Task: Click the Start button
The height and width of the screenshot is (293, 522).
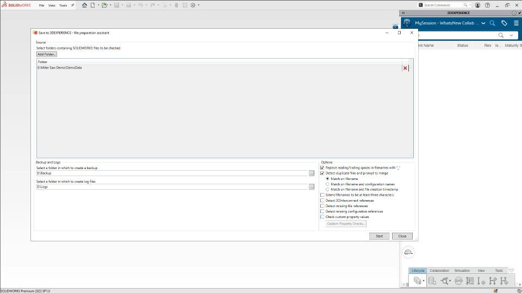Action: pyautogui.click(x=379, y=236)
